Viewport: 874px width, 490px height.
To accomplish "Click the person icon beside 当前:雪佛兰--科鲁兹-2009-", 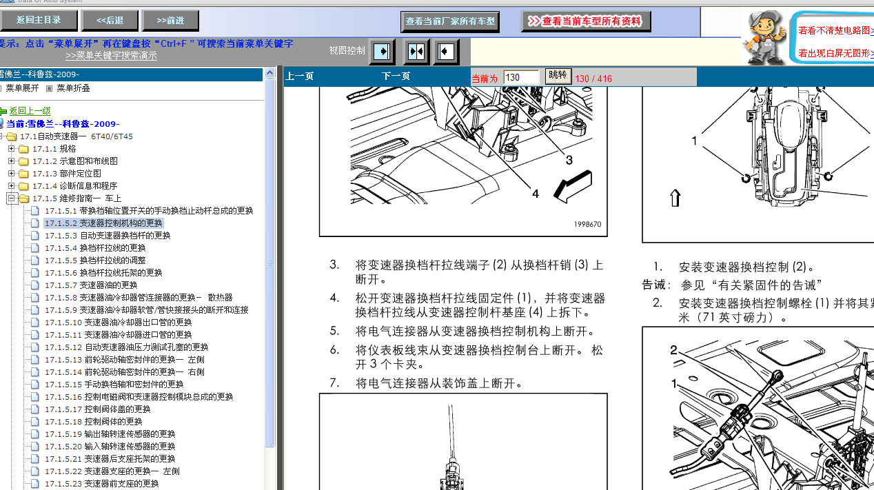I will pos(2,123).
